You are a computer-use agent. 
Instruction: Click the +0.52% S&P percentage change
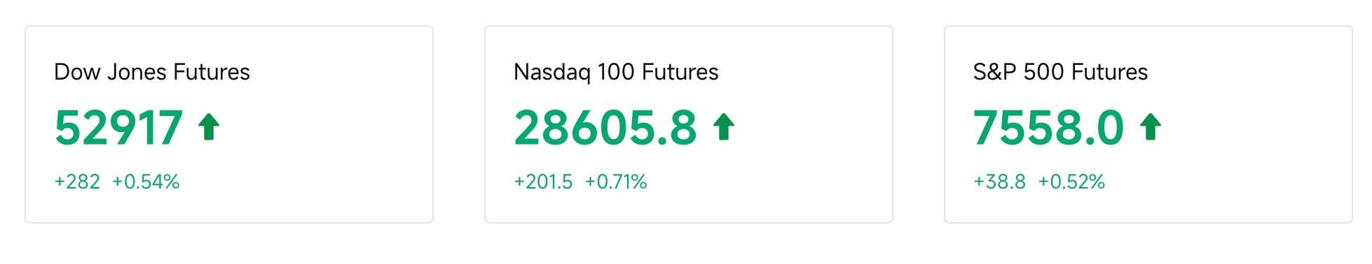coord(1071,182)
